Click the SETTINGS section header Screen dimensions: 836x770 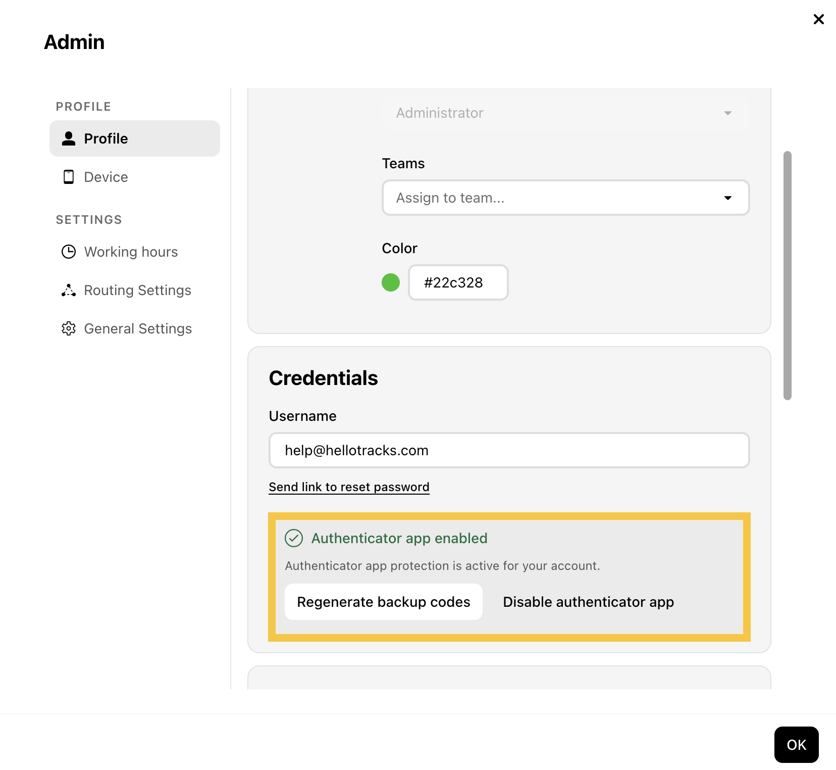click(x=89, y=220)
